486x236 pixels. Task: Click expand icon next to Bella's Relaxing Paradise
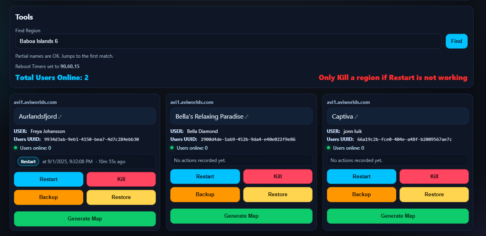pyautogui.click(x=247, y=117)
